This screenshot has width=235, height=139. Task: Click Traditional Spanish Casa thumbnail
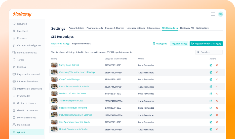[54, 101]
